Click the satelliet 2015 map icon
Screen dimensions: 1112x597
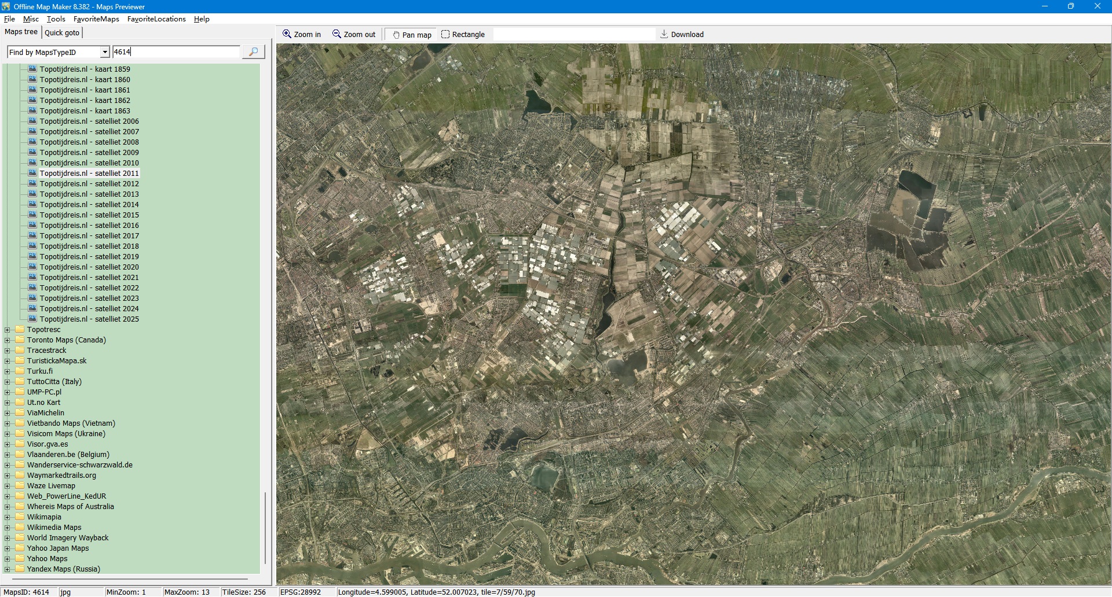coord(33,215)
